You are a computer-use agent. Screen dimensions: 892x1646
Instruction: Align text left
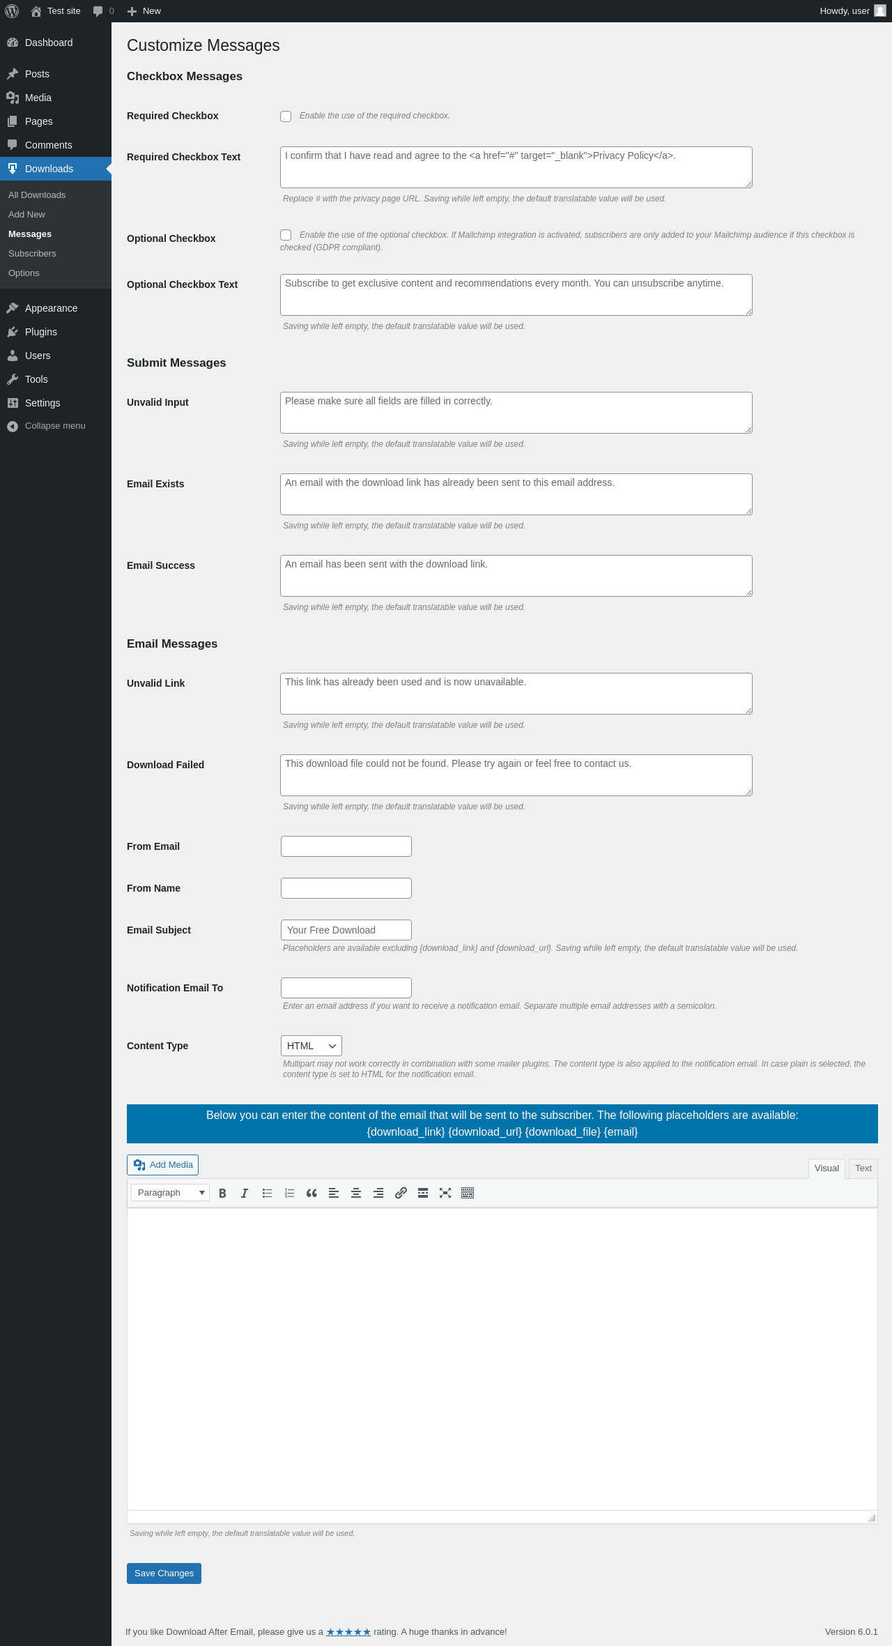334,1193
